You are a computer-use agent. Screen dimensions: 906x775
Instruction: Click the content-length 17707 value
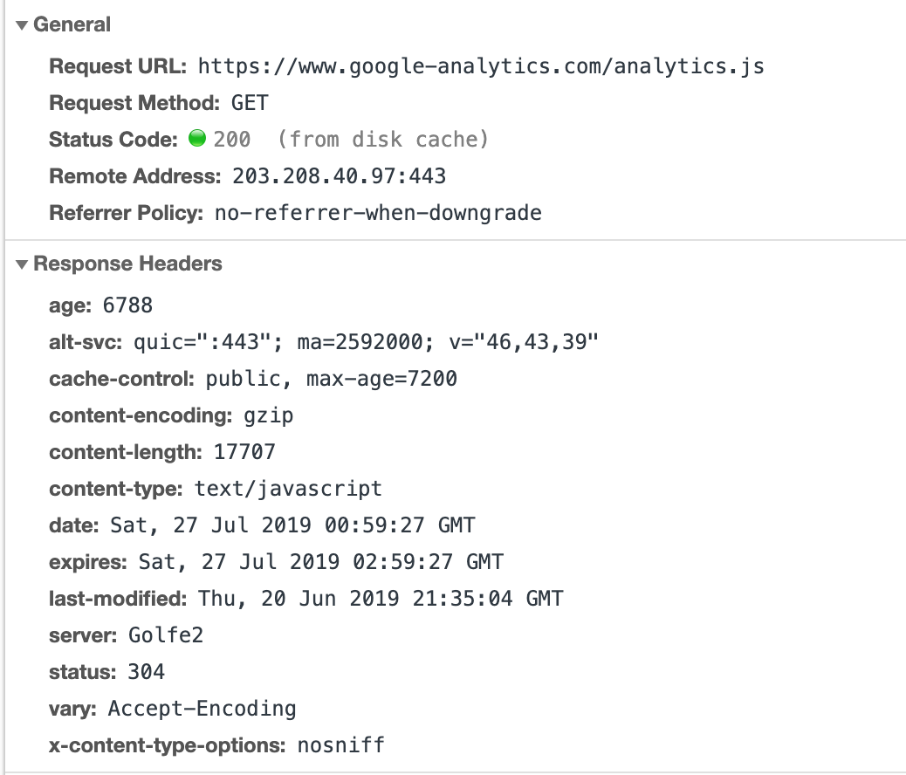click(x=245, y=452)
